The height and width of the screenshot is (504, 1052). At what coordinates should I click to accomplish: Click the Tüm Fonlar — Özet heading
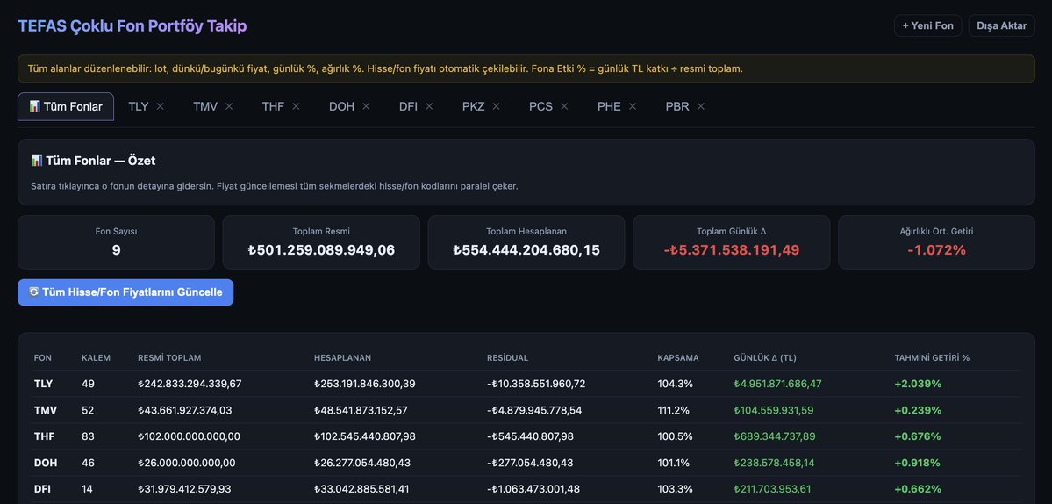pos(93,161)
